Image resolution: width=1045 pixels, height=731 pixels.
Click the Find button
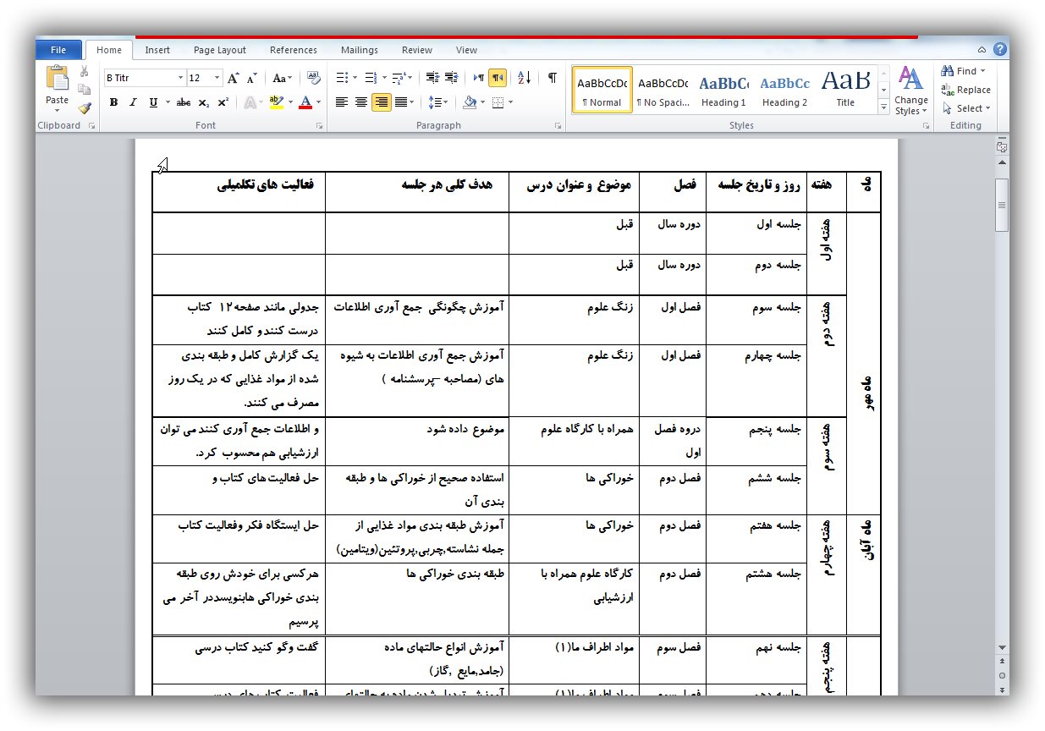(965, 71)
